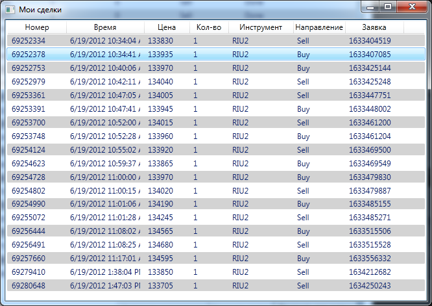Select trade number 69254623
This screenshot has width=432, height=306.
(x=29, y=164)
